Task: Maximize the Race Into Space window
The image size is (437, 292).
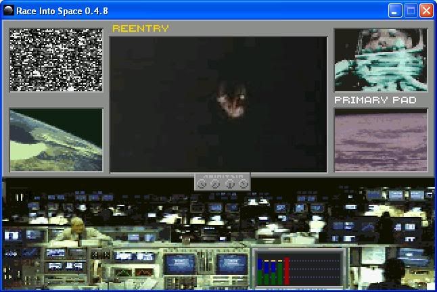Action: pyautogui.click(x=411, y=11)
